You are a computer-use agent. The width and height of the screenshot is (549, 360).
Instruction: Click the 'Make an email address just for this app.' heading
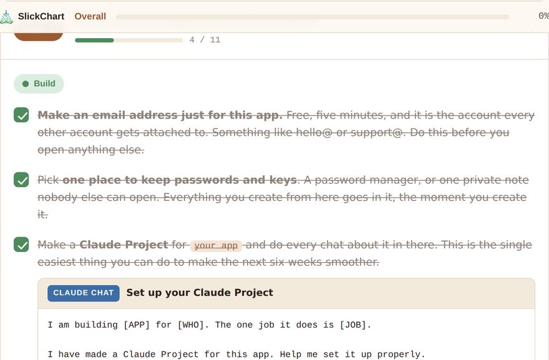pyautogui.click(x=160, y=115)
